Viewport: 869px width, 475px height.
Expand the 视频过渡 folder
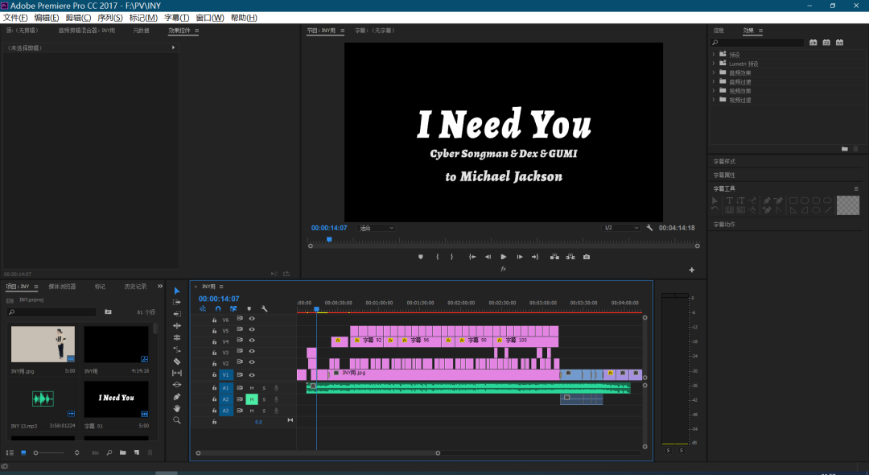pos(714,99)
